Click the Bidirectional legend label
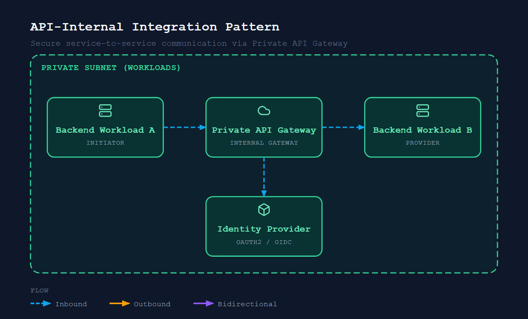The width and height of the screenshot is (528, 319). 247,304
